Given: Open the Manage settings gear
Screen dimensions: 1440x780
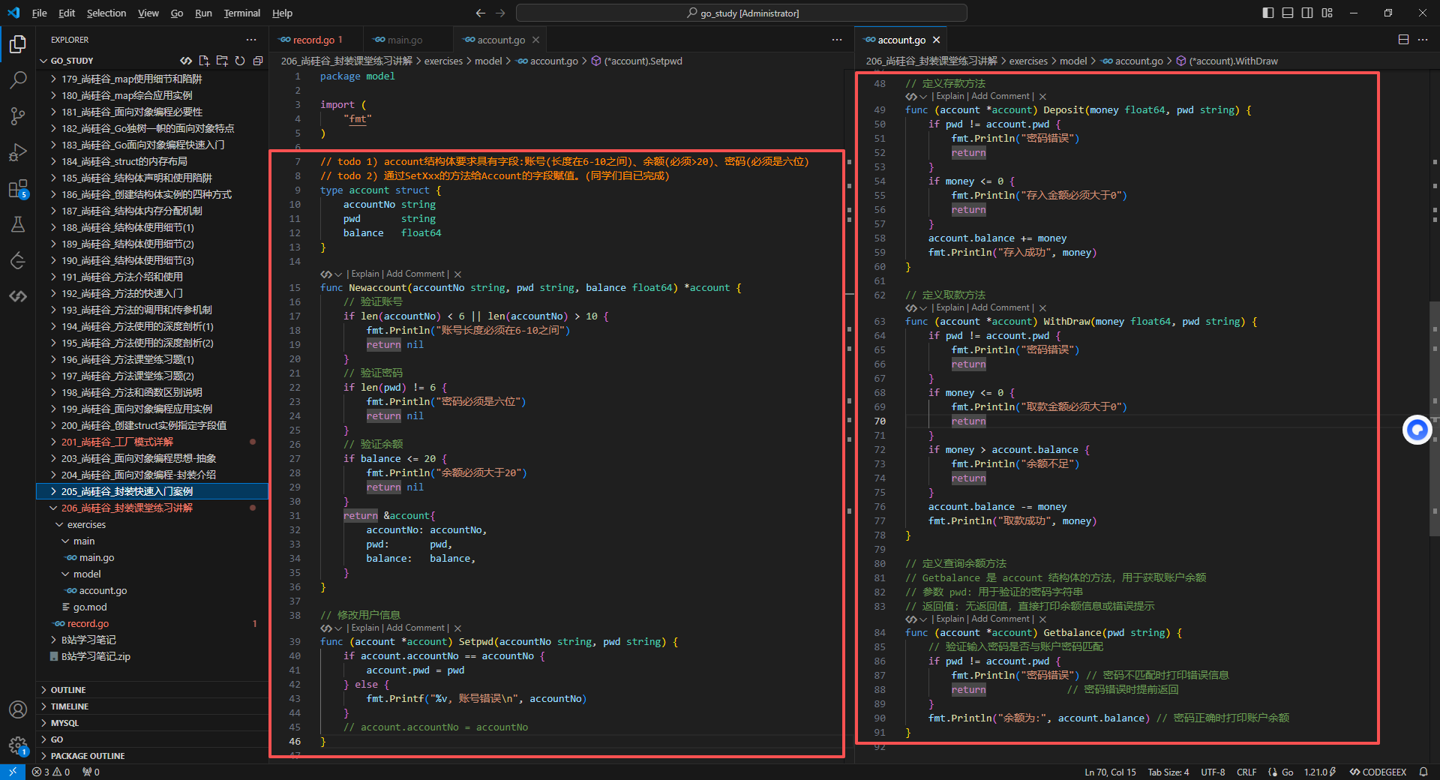Looking at the screenshot, I should 18,745.
